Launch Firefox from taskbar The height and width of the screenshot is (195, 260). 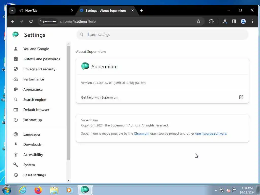click(38, 190)
